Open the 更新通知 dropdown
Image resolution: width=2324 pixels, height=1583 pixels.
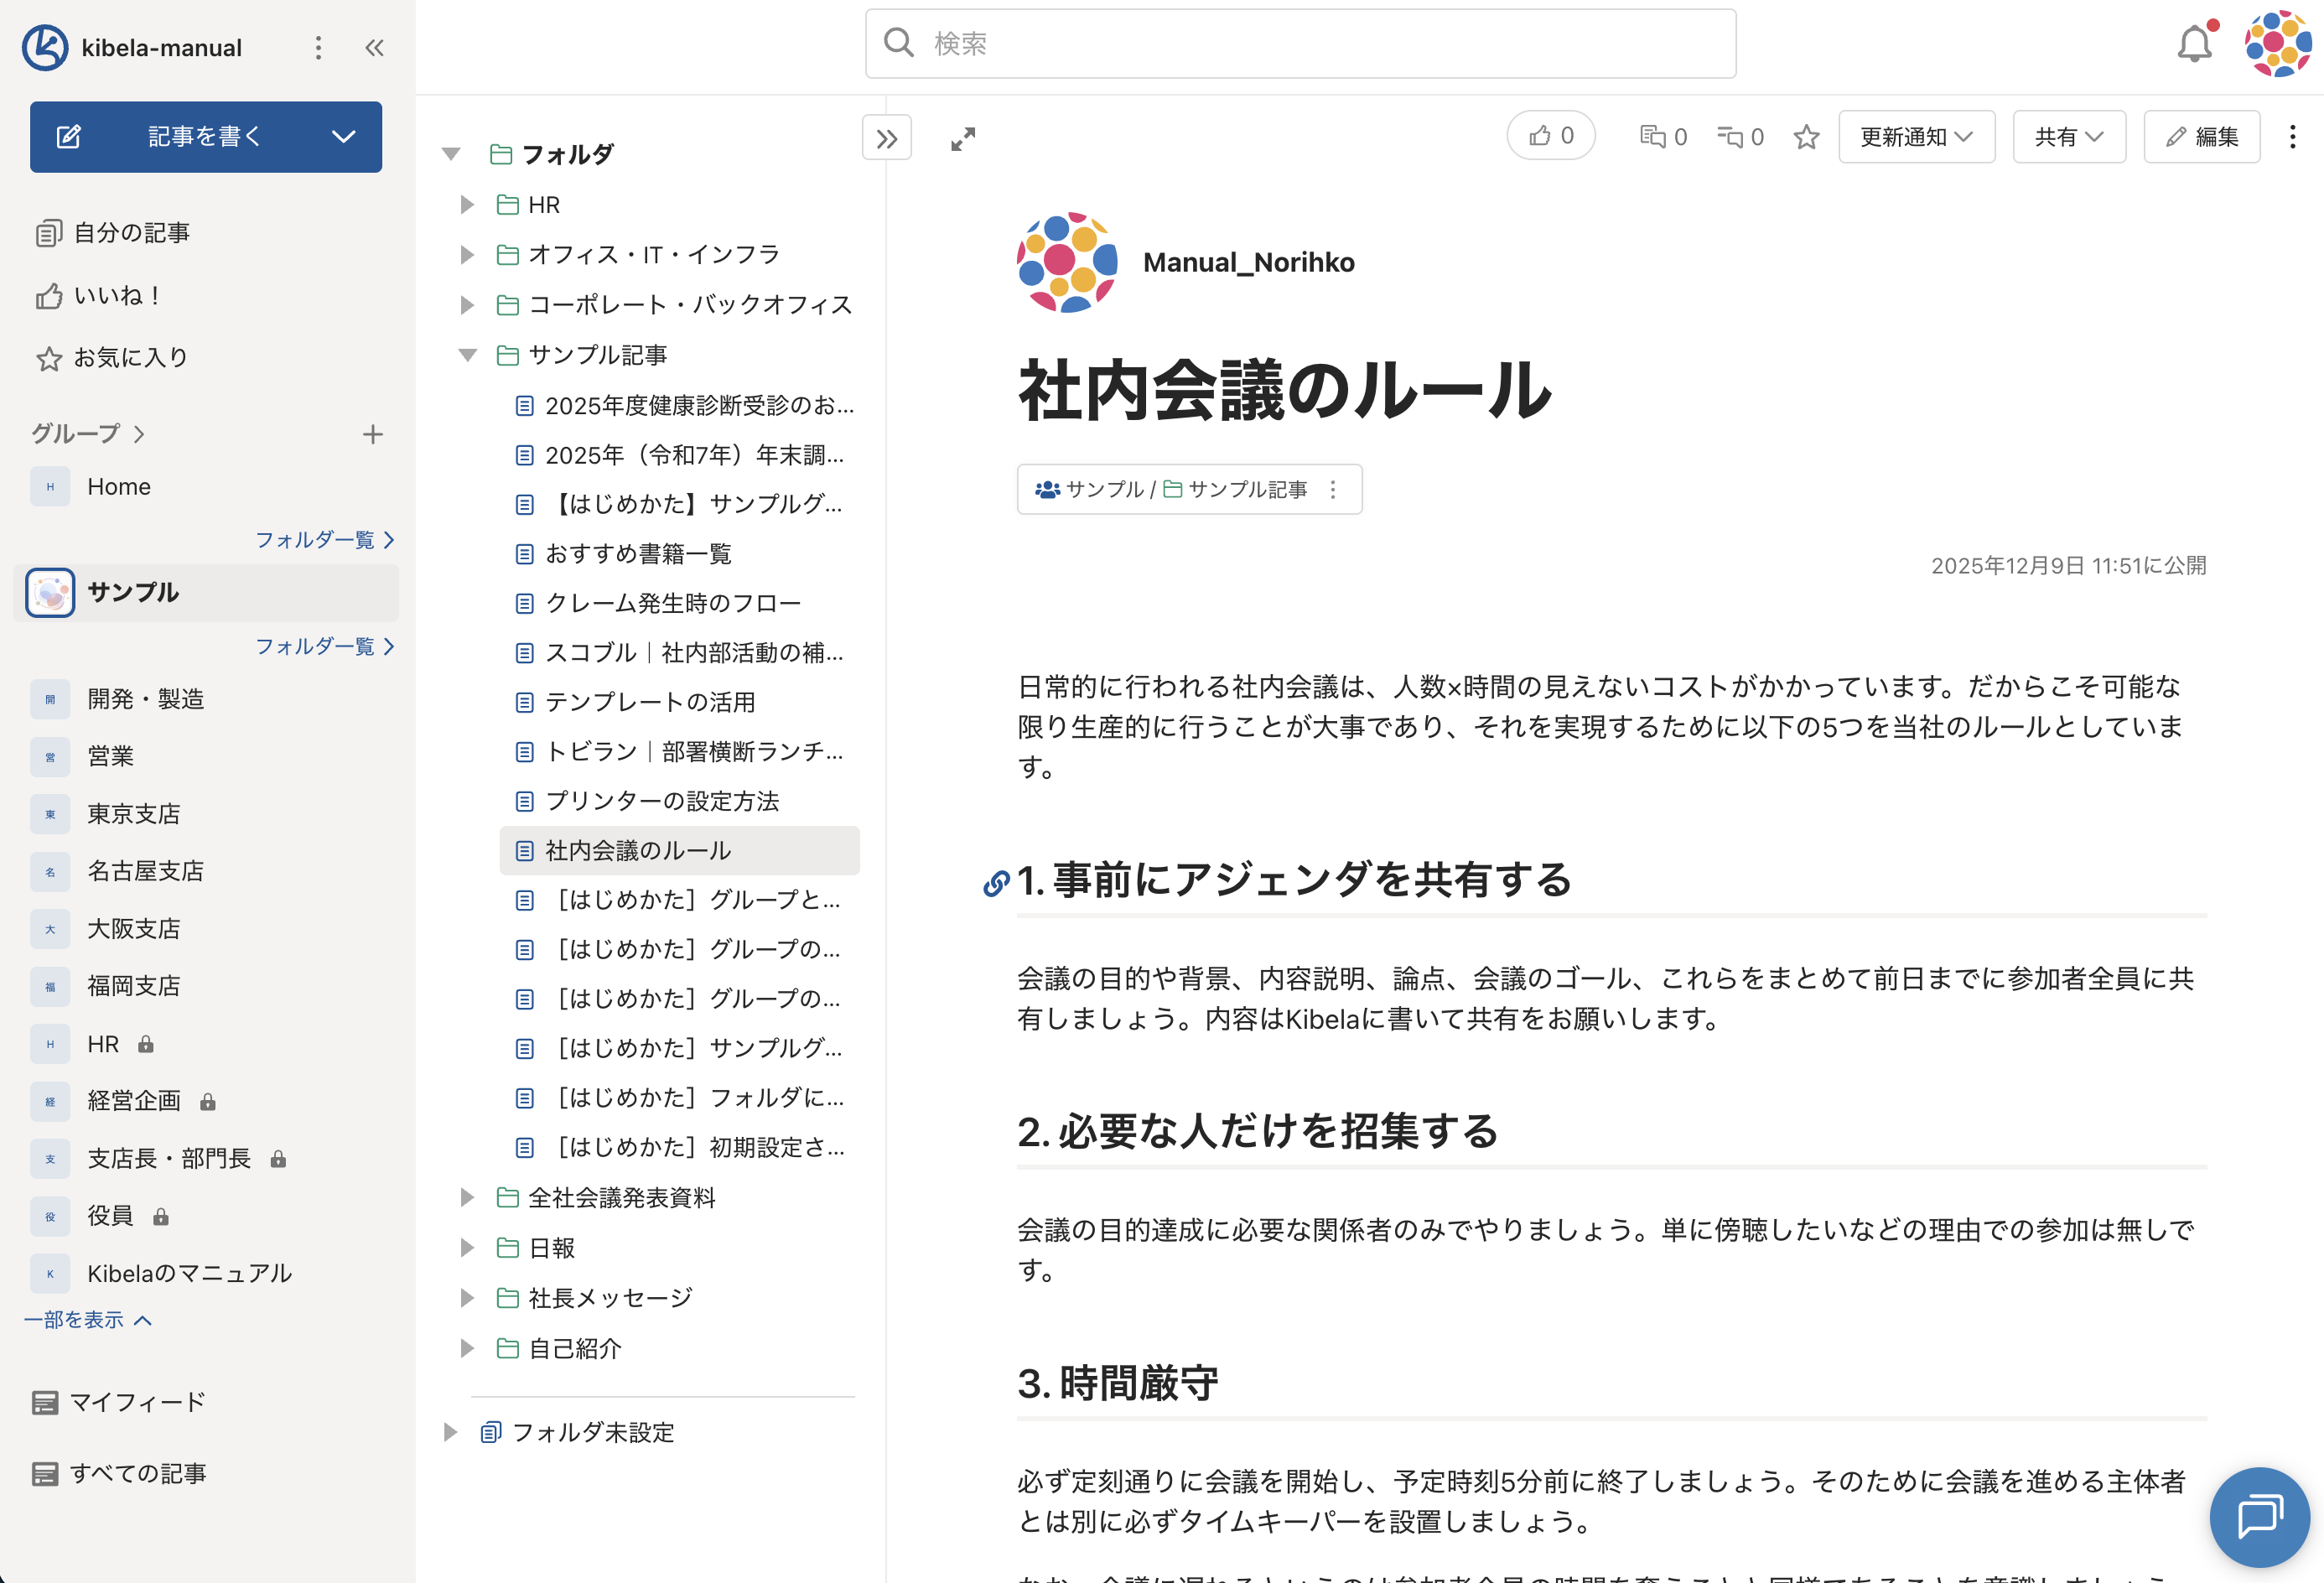1915,136
